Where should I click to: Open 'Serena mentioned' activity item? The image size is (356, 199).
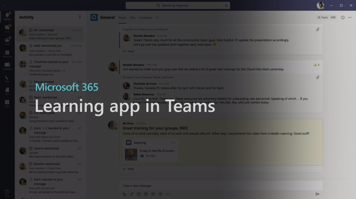(50, 152)
